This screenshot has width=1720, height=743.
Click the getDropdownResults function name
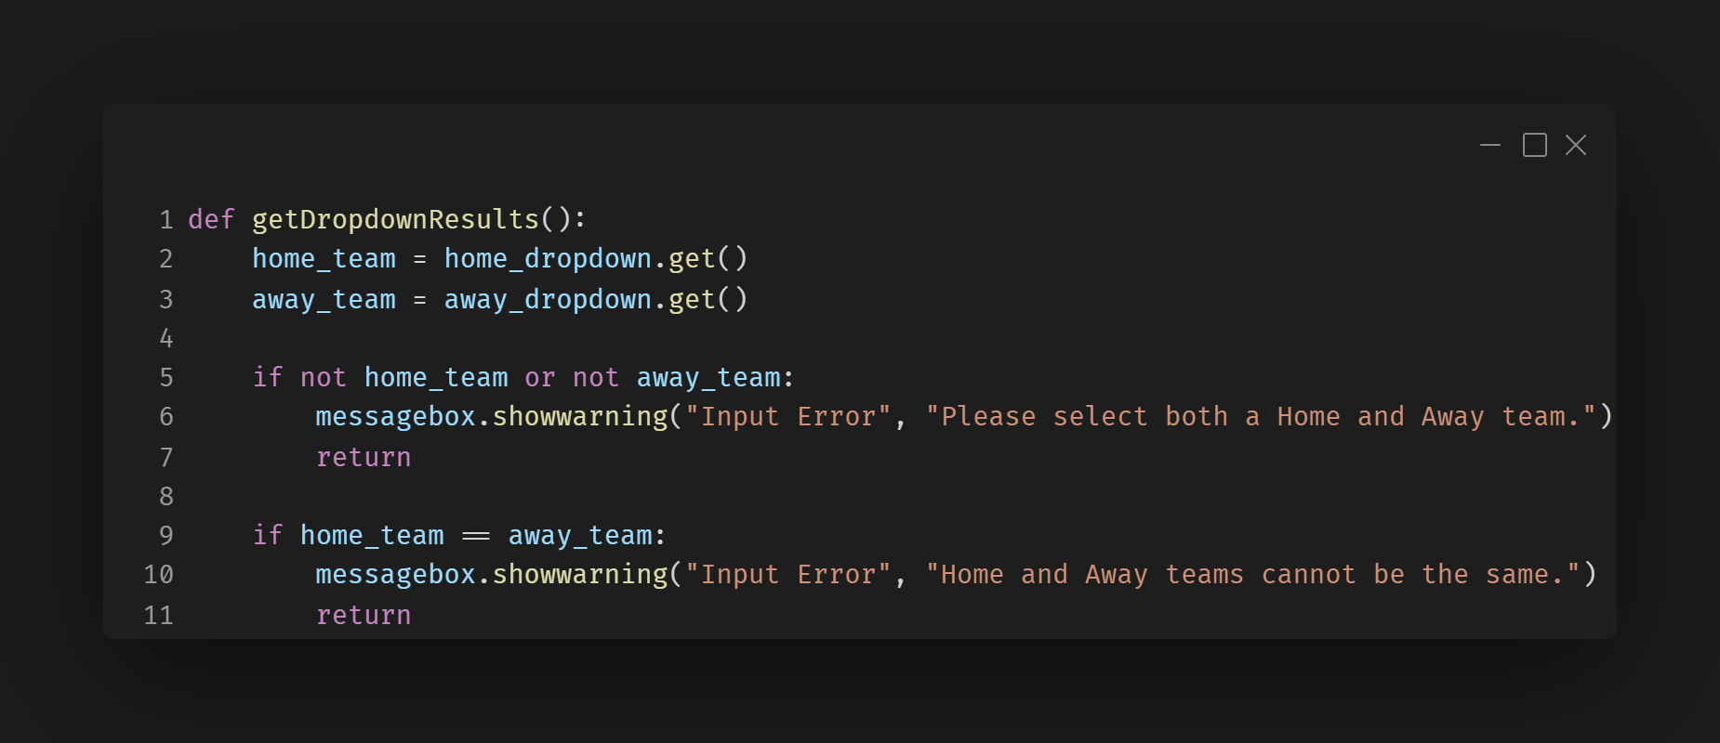coord(395,220)
